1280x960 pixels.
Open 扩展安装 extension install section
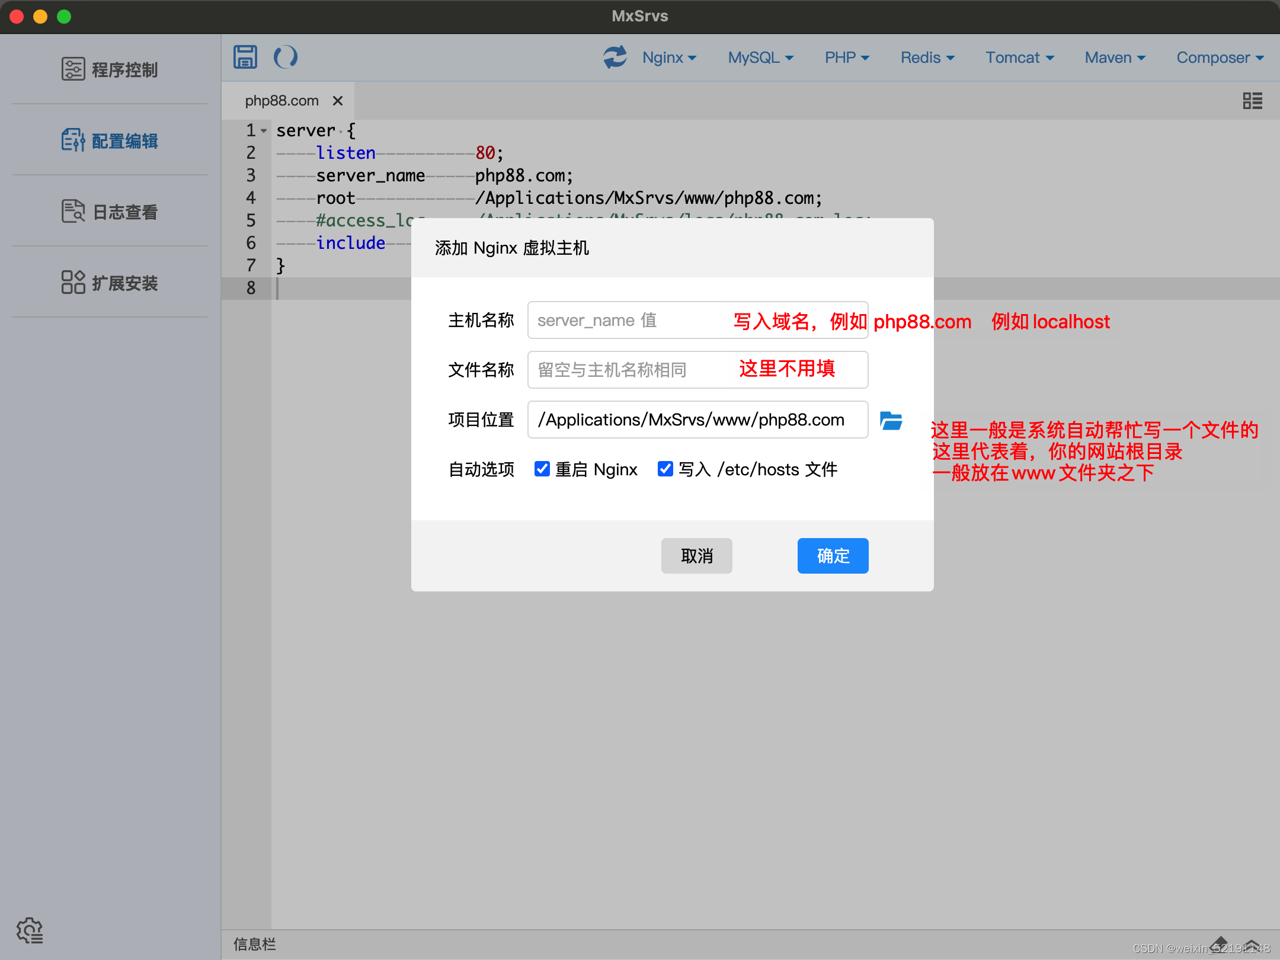[x=110, y=283]
